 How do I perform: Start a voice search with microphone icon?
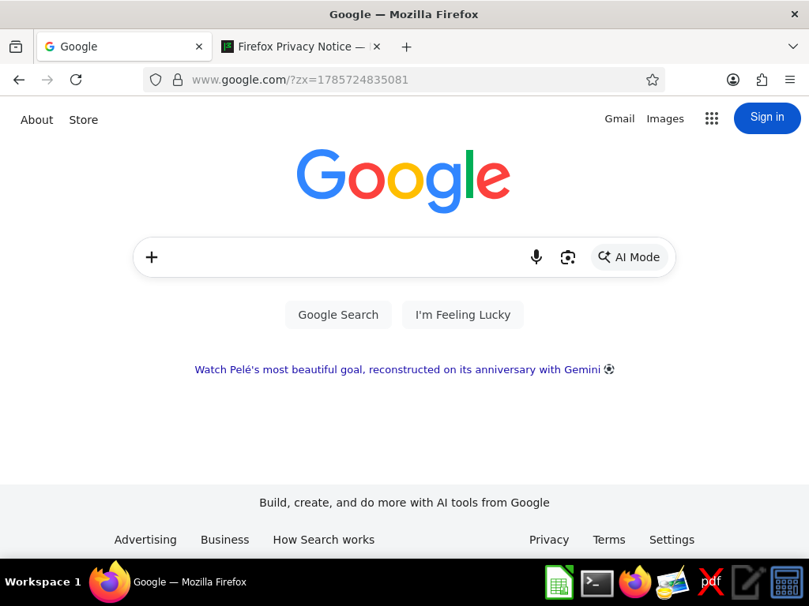[536, 256]
